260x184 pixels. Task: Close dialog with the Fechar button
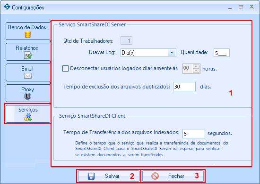tap(173, 176)
